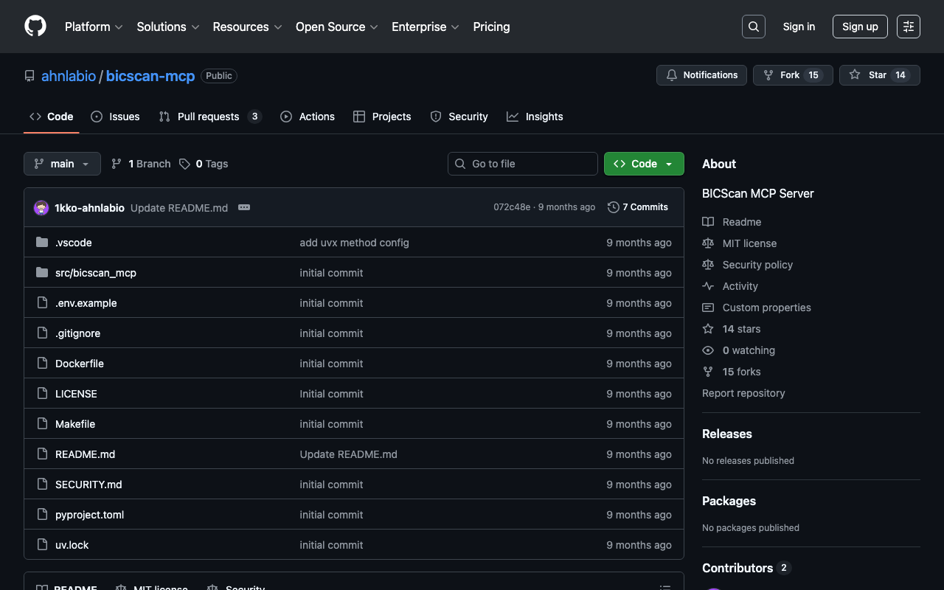
Task: Open the MIT license link in About
Action: pos(749,243)
